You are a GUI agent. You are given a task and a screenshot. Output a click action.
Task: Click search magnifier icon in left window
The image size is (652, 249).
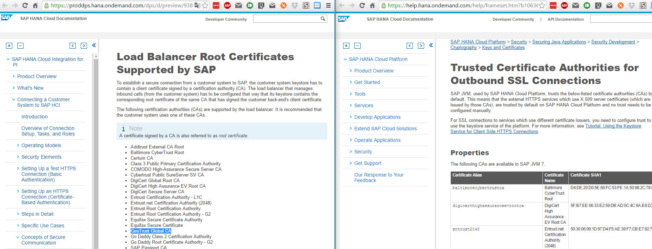point(323,19)
